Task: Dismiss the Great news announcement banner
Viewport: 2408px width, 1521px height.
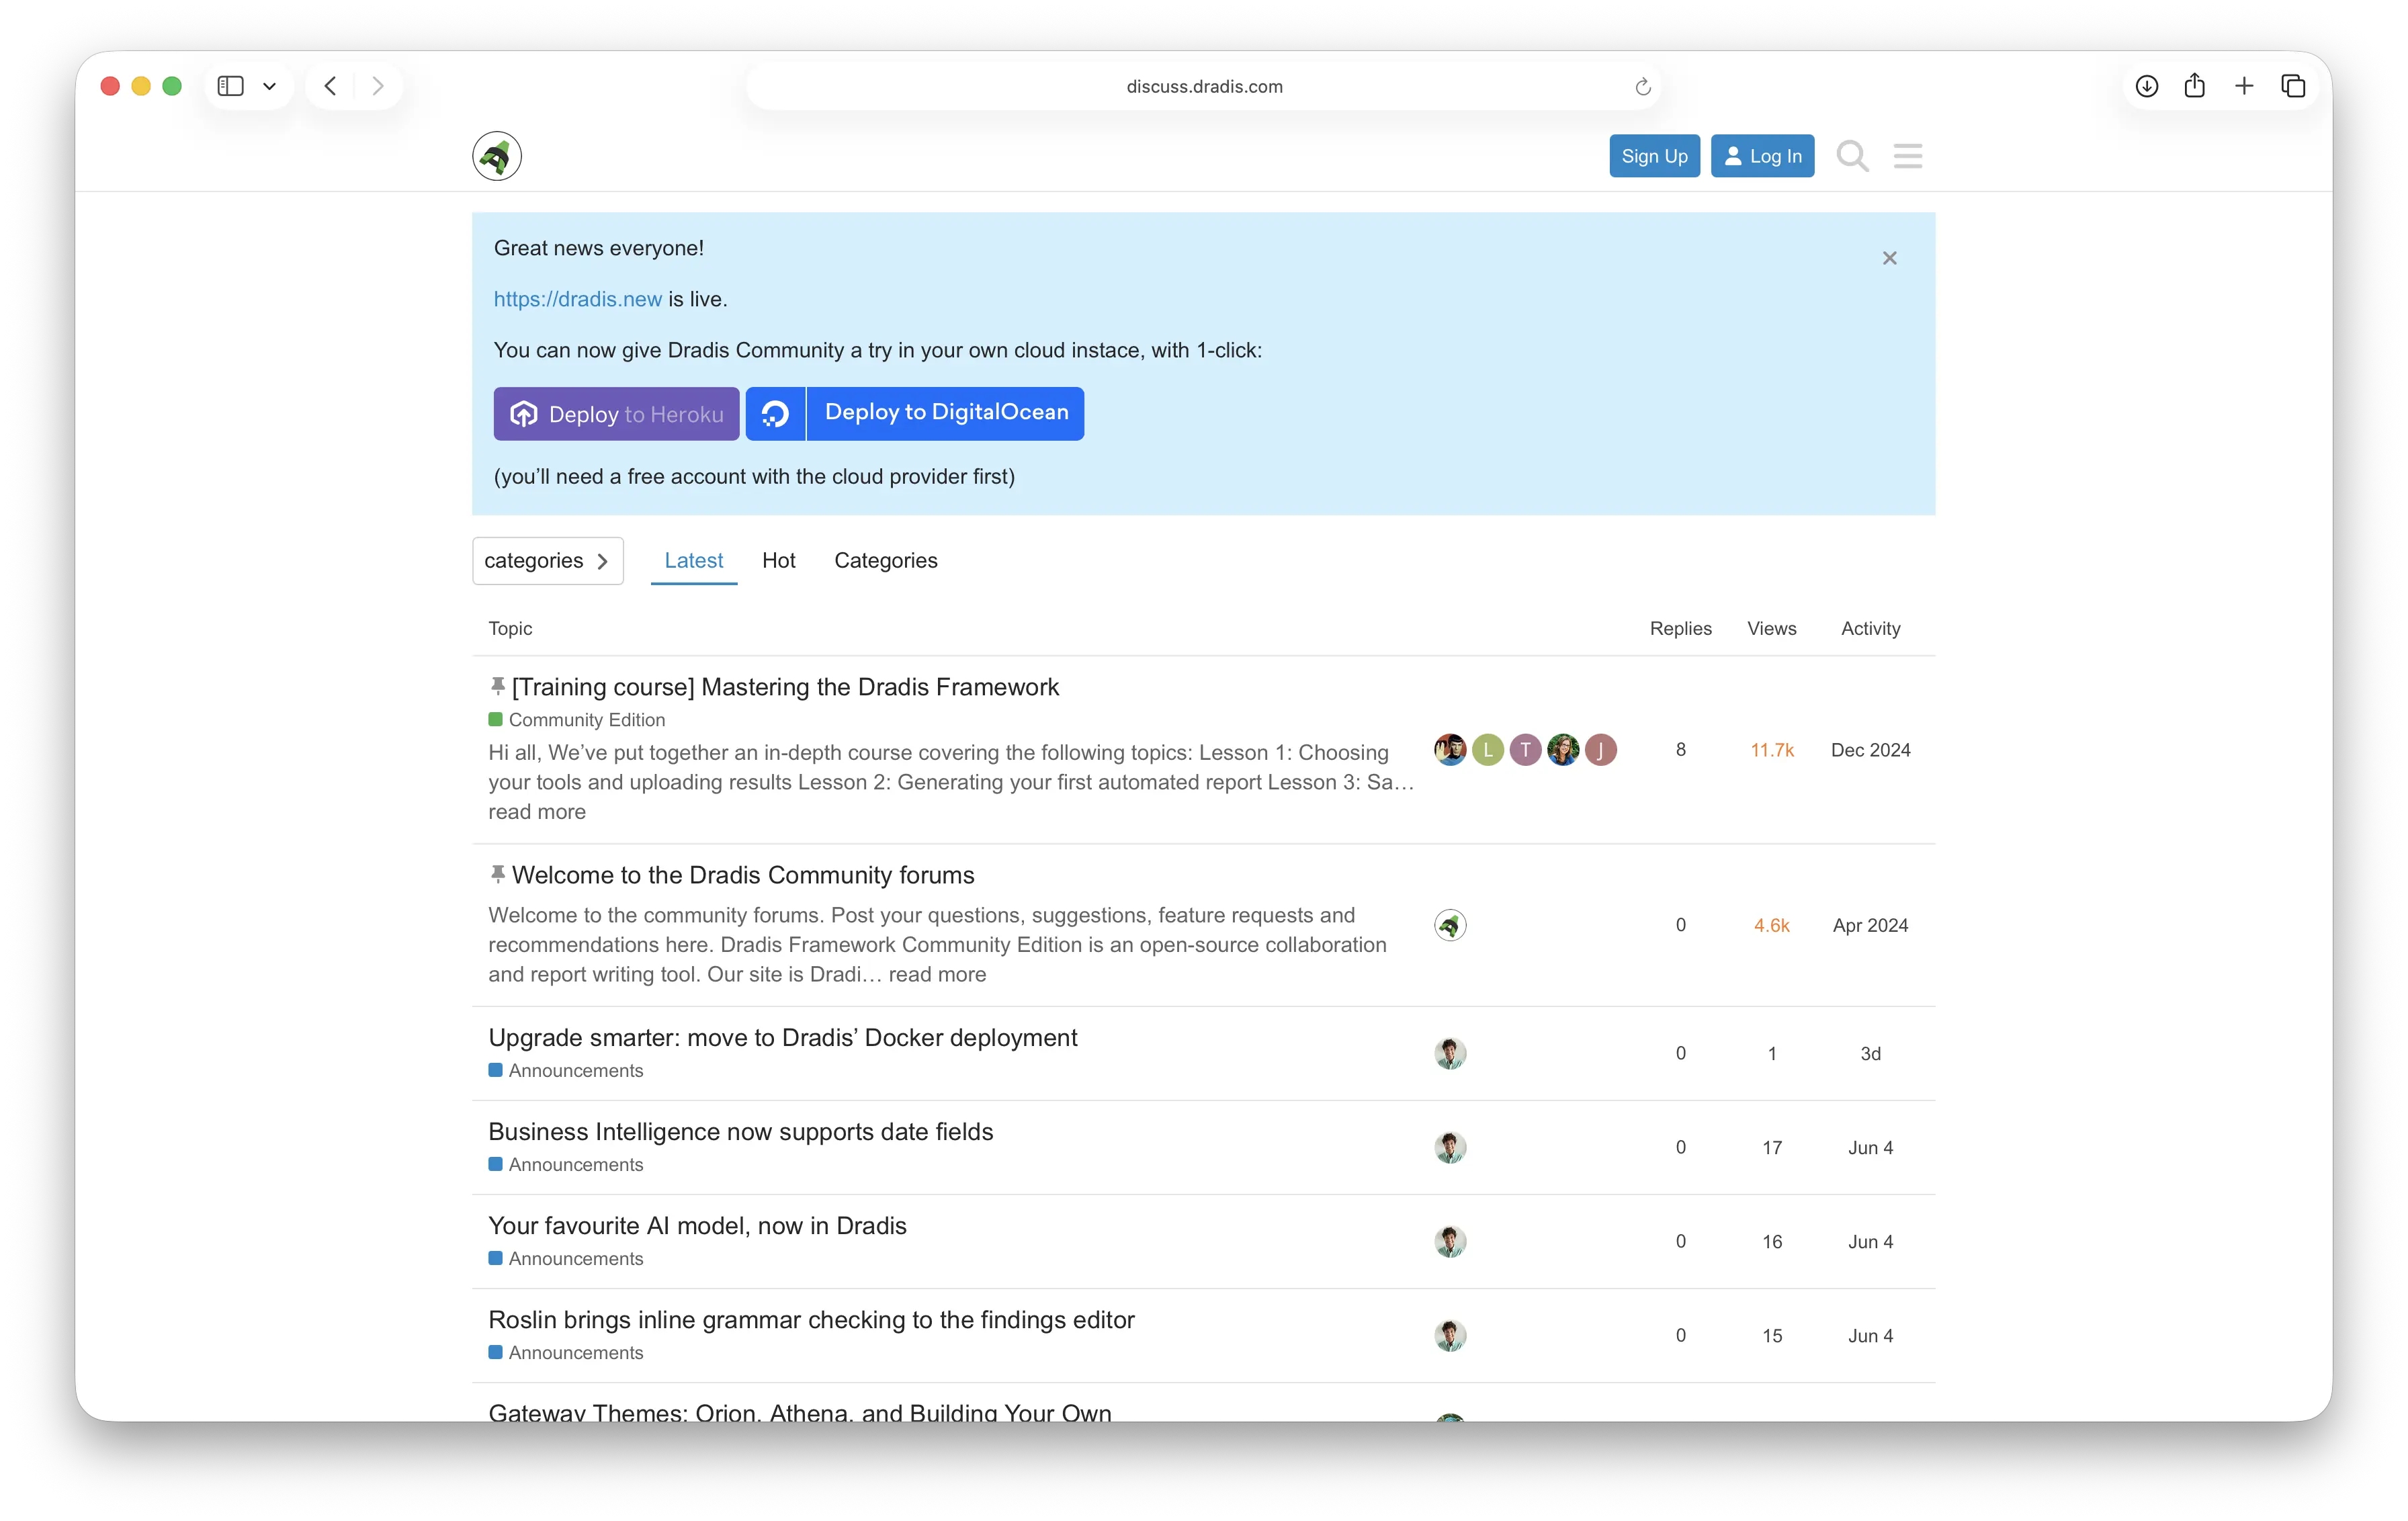Action: pyautogui.click(x=1889, y=258)
